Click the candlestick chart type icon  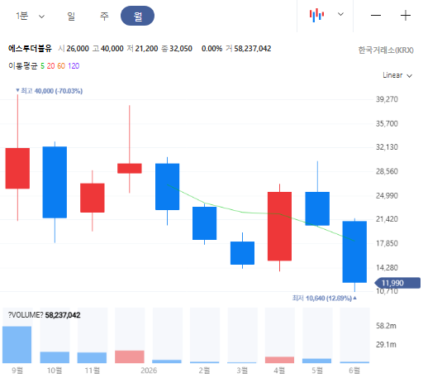[x=316, y=15]
